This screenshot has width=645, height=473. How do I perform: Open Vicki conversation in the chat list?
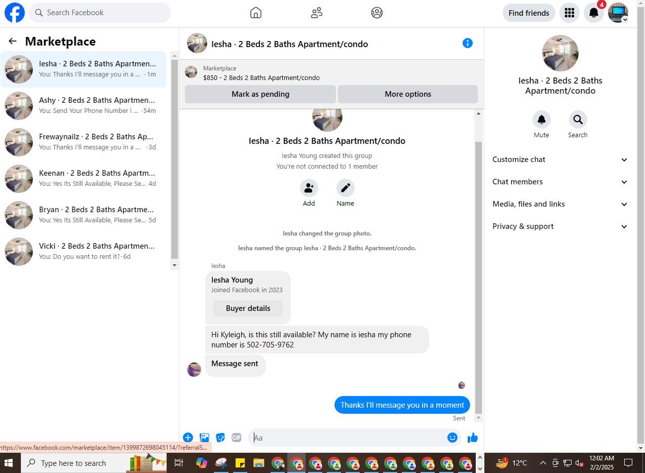83,252
